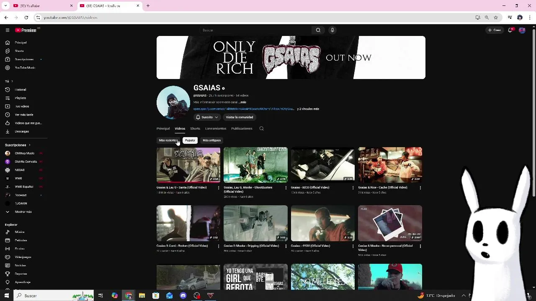Viewport: 536px width, 301px height.
Task: Open Suscripciones feed in the sidebar
Action: pyautogui.click(x=23, y=59)
